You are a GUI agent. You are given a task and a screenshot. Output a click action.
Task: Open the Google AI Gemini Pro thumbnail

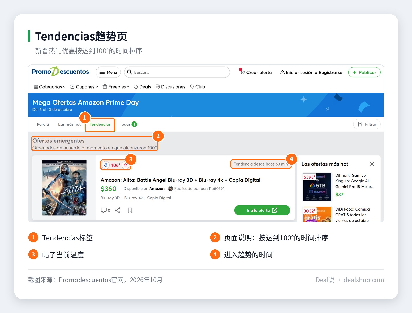pos(317,187)
